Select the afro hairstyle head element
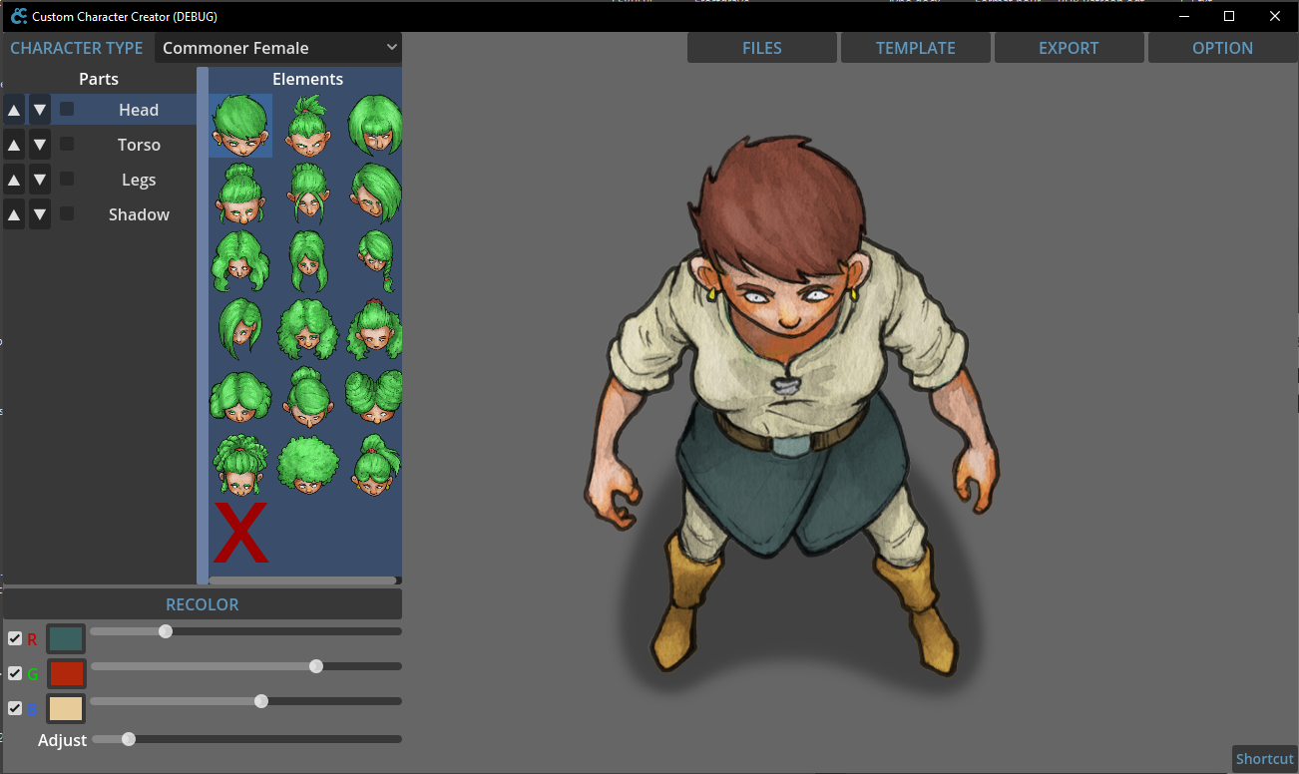 click(307, 465)
